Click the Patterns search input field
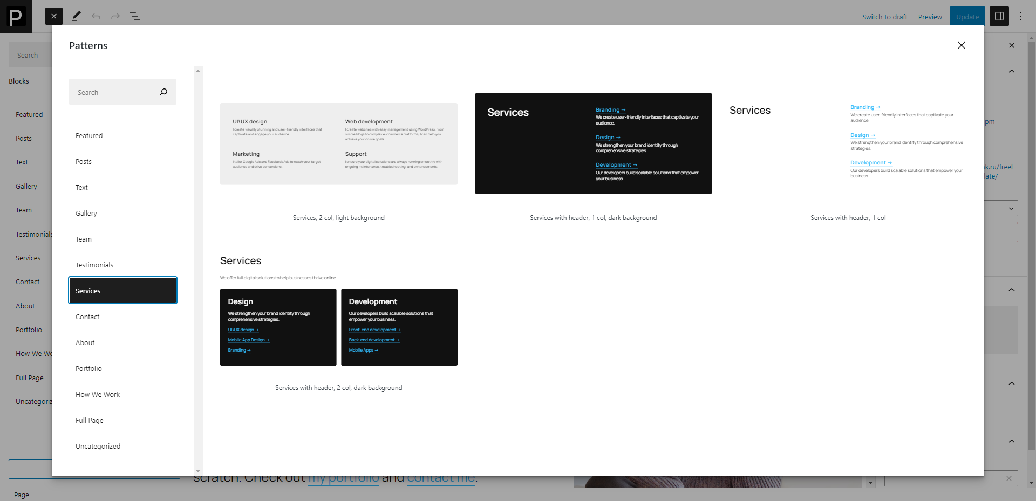Viewport: 1036px width, 501px height. click(114, 92)
